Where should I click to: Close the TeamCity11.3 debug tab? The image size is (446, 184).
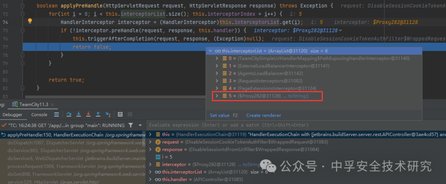point(52,105)
